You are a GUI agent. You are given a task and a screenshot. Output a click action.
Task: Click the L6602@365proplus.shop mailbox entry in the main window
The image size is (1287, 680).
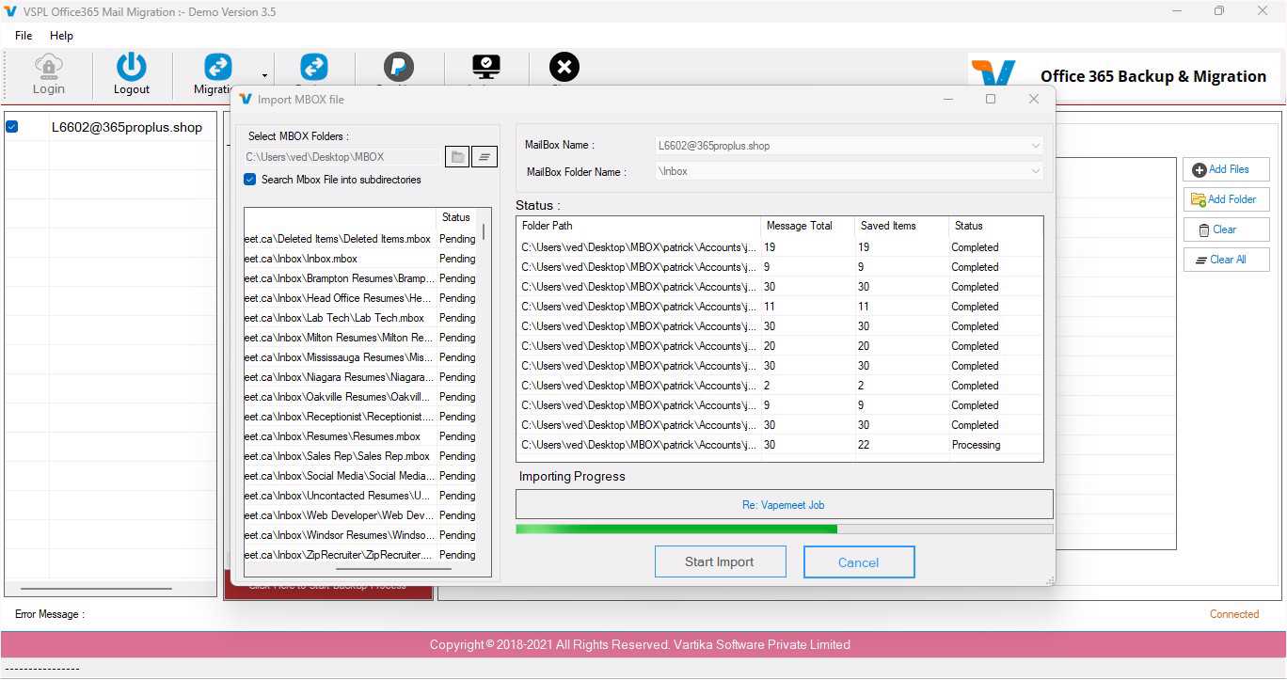coord(126,127)
